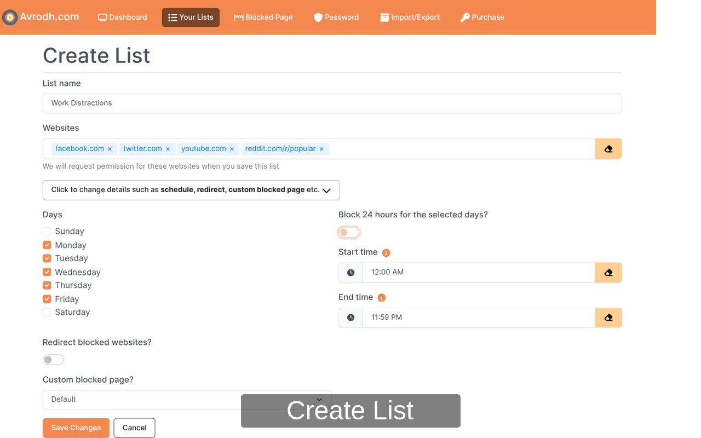Image resolution: width=701 pixels, height=438 pixels.
Task: Open the Custom blocked page dropdown
Action: 187,400
